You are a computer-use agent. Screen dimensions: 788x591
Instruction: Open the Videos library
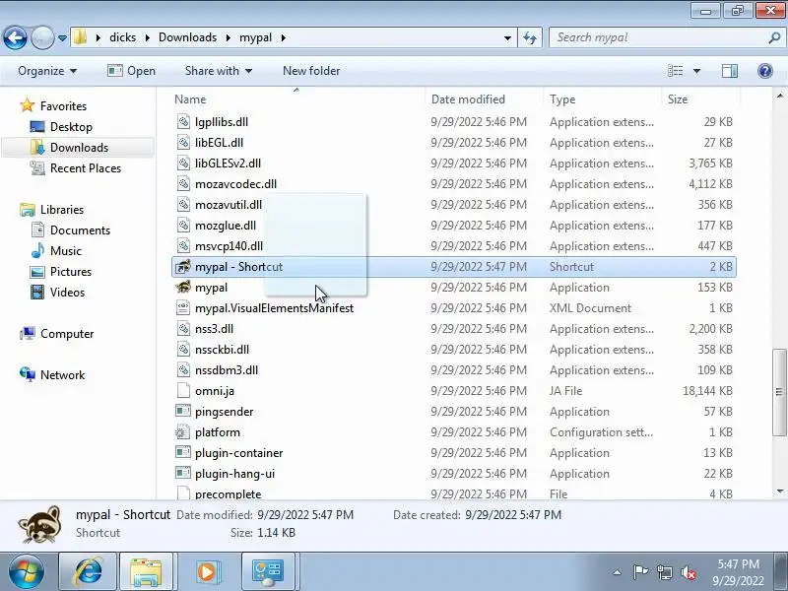67,292
